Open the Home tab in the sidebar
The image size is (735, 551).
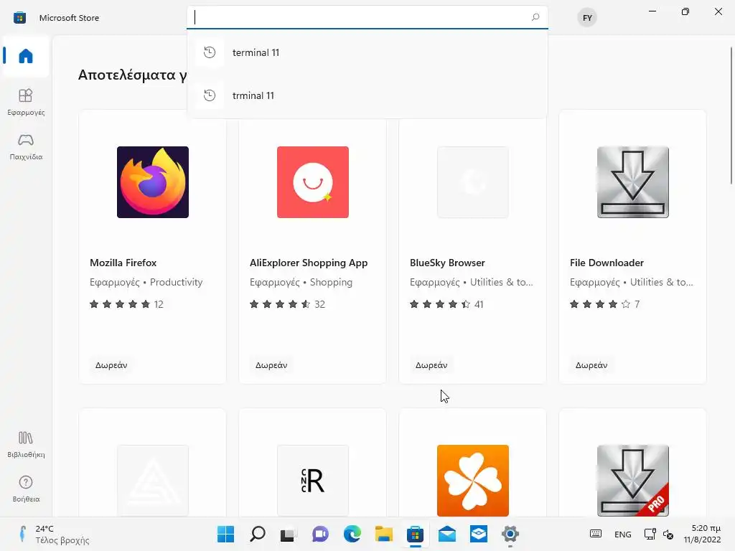pos(26,56)
